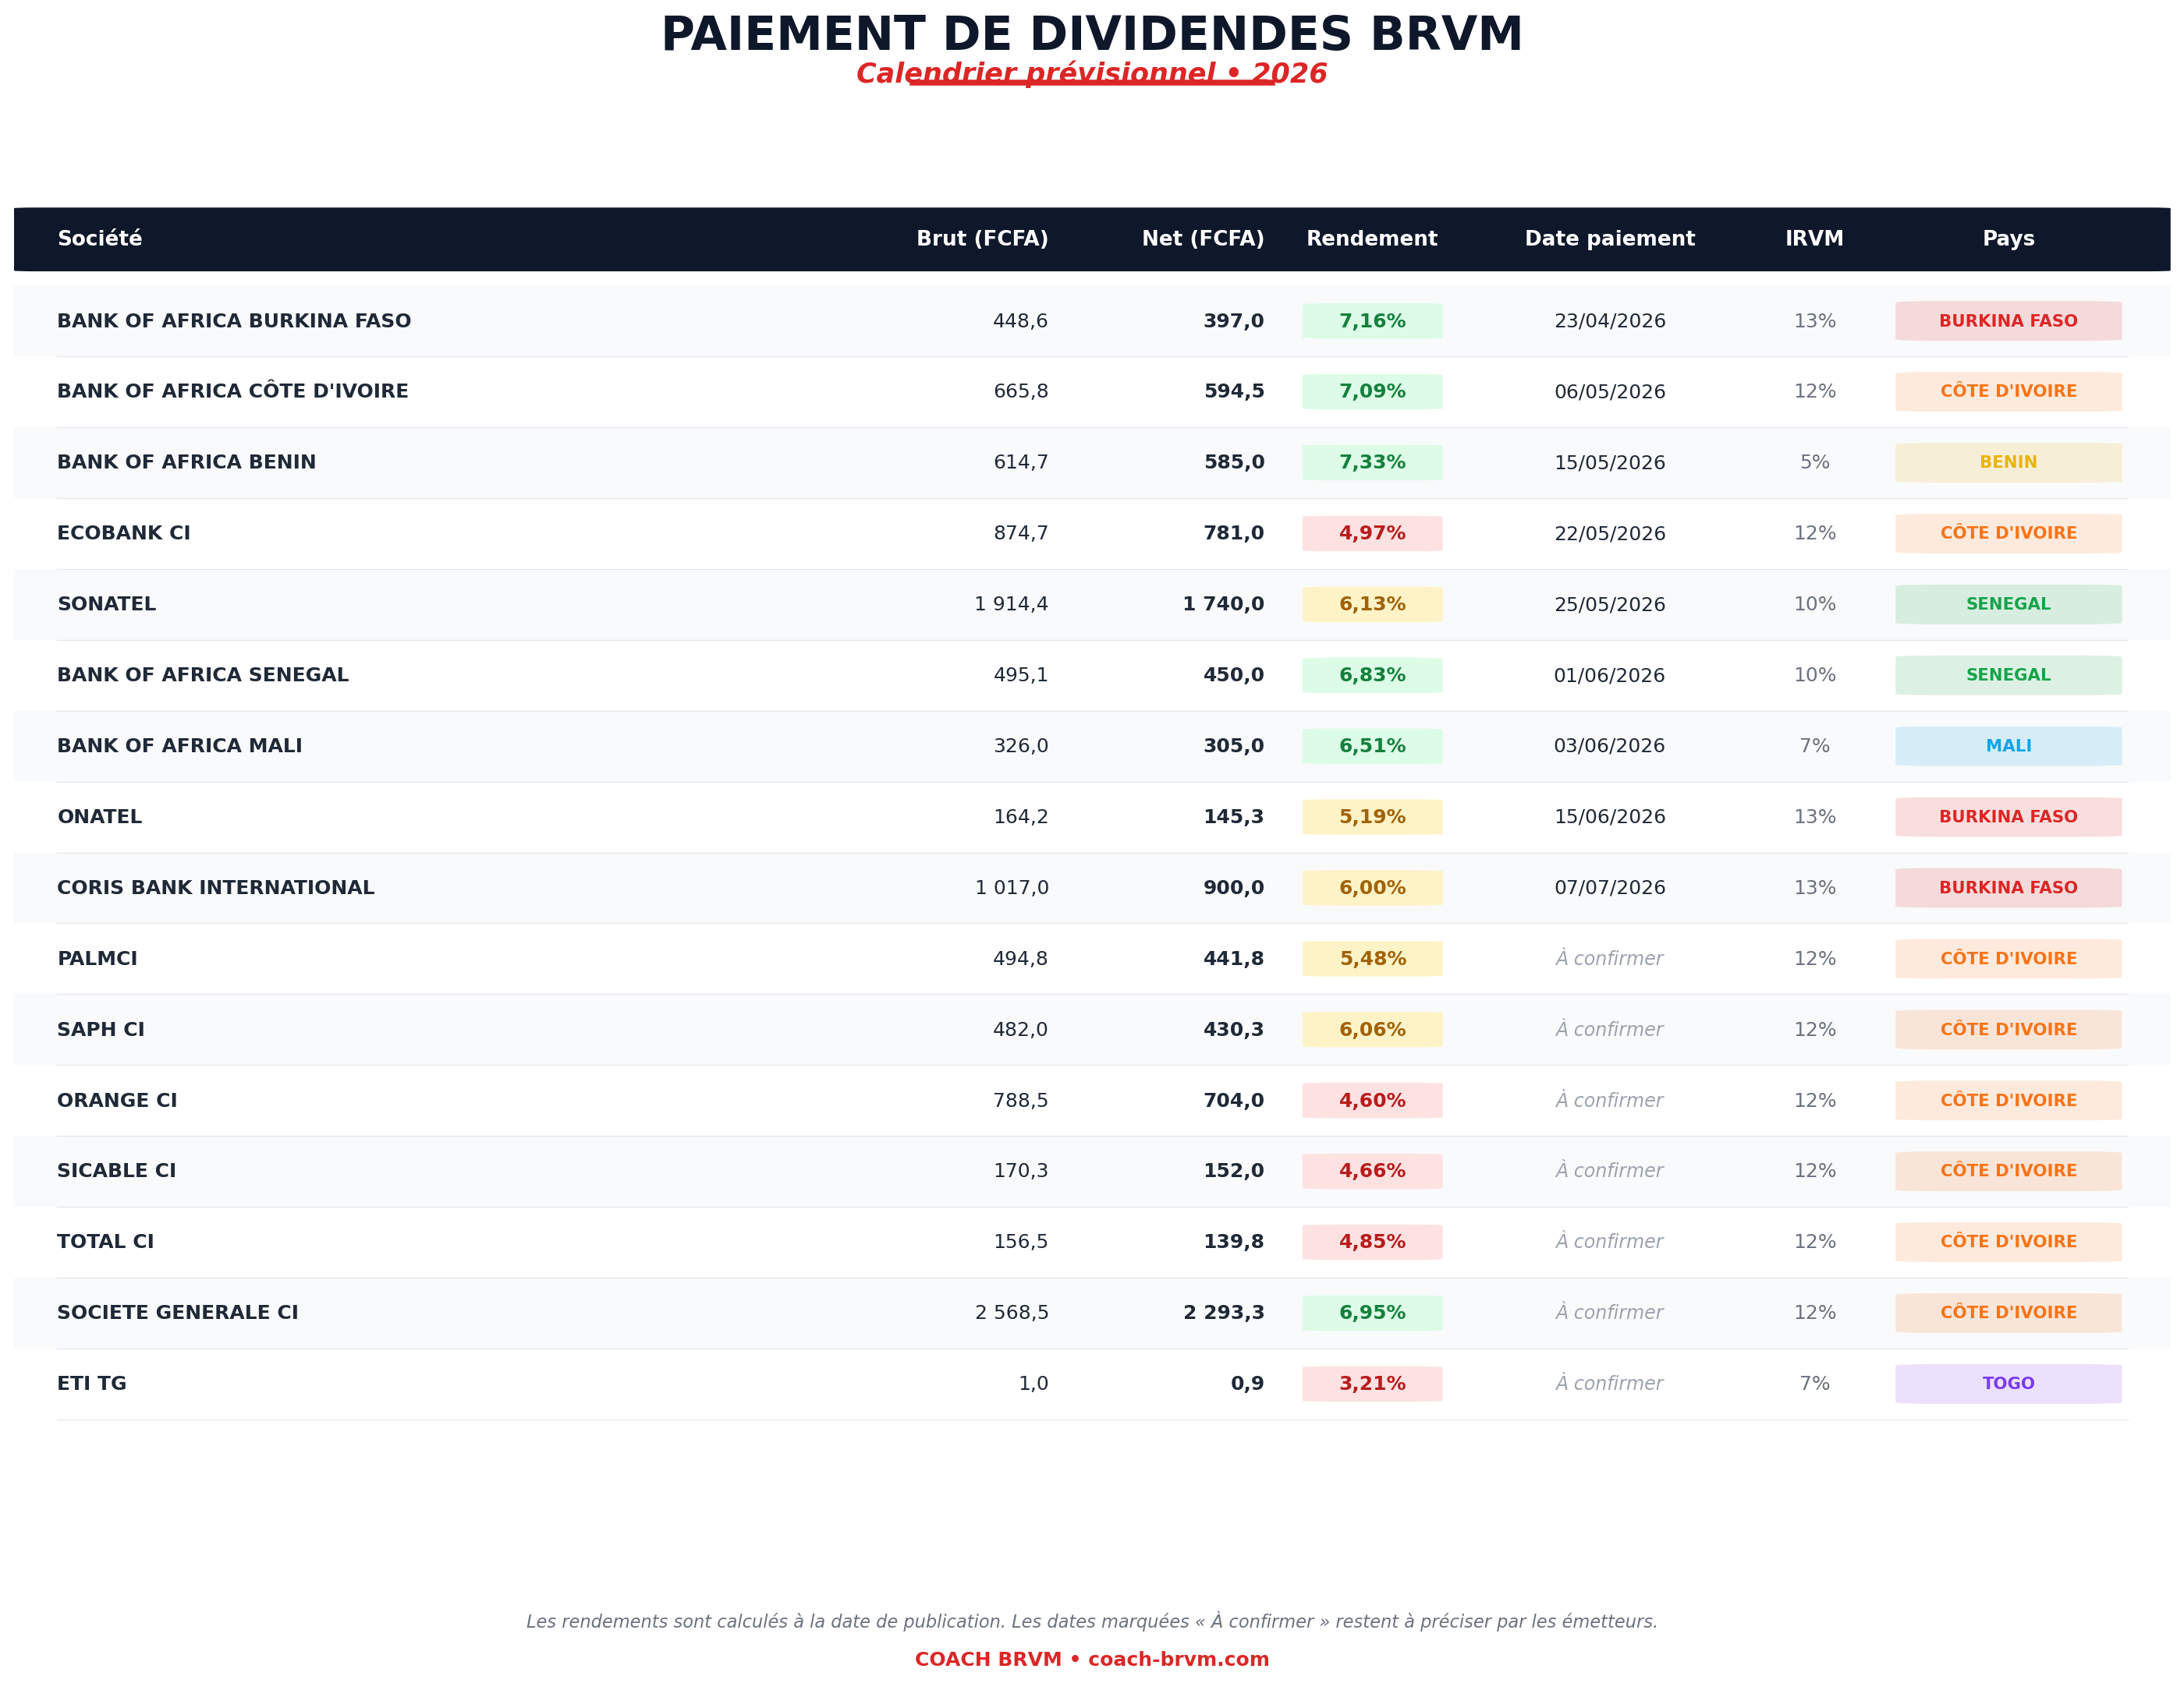The height and width of the screenshot is (1683, 2184).
Task: Click the Rendement column header
Action: [x=1372, y=239]
